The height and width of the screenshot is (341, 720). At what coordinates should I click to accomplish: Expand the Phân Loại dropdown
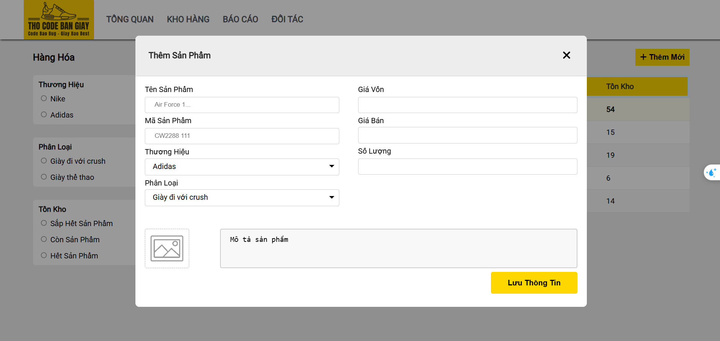click(x=242, y=197)
